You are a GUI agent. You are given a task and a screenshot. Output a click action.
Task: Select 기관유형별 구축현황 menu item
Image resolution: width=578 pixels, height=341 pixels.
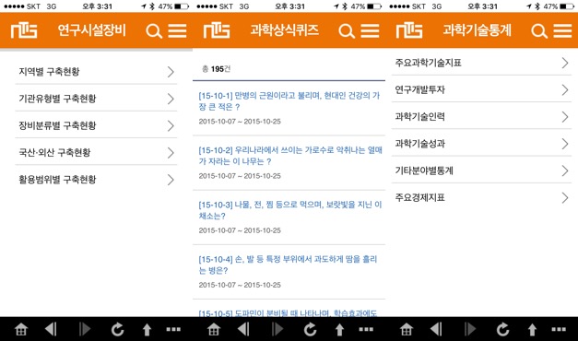(x=96, y=99)
